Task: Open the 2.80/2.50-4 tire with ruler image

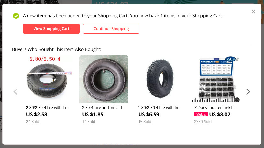Action: point(48,79)
